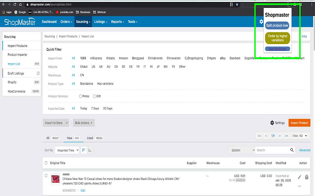Change the View 50 per-page dropdown
Screen dimensions: 315x196
[303, 136]
